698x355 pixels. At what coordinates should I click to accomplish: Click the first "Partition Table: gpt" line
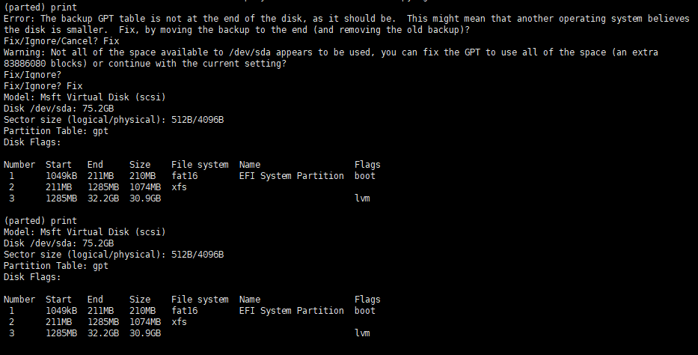(56, 131)
